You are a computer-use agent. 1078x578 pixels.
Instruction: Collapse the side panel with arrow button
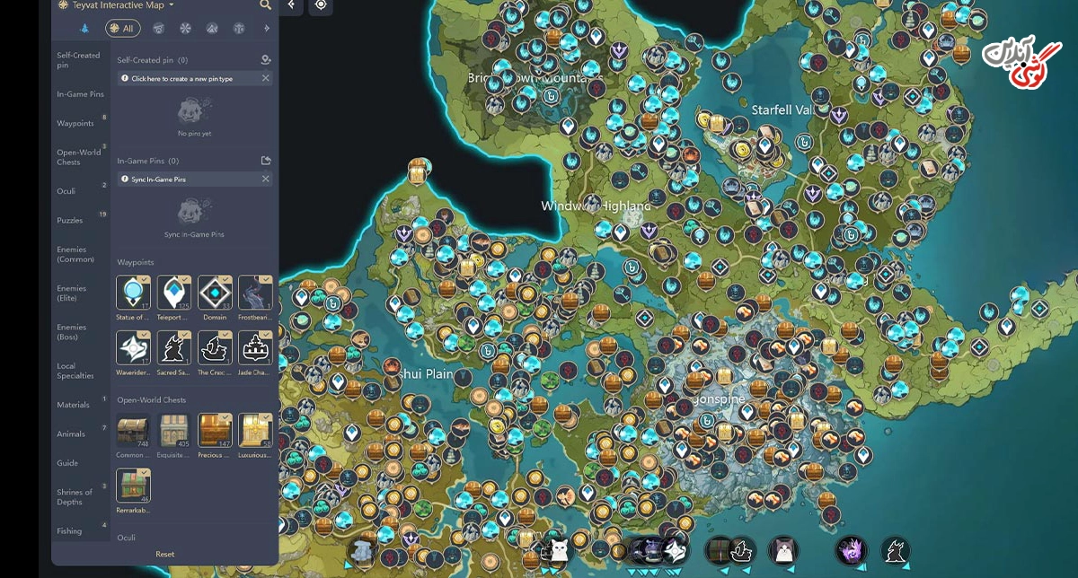pos(291,5)
